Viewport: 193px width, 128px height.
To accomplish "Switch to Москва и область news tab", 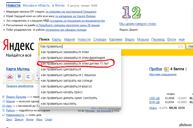I will click(36, 5).
